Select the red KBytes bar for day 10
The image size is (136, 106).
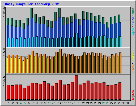click(x=44, y=91)
